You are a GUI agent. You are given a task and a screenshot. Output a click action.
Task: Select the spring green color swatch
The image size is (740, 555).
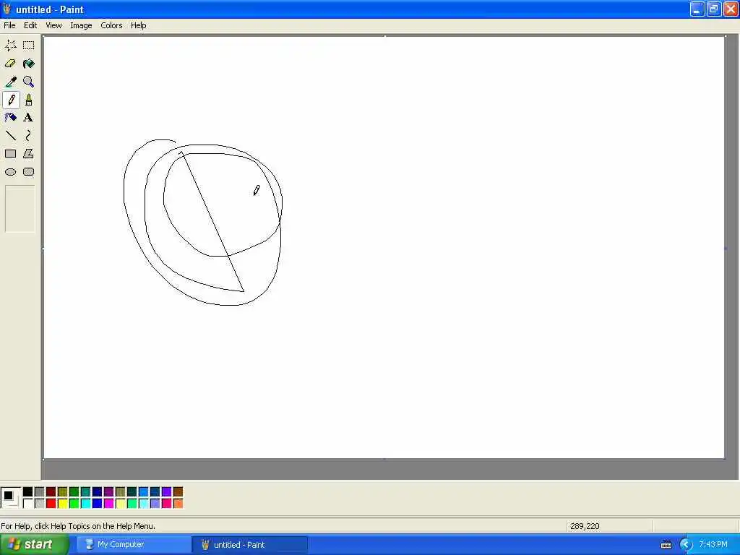(132, 504)
